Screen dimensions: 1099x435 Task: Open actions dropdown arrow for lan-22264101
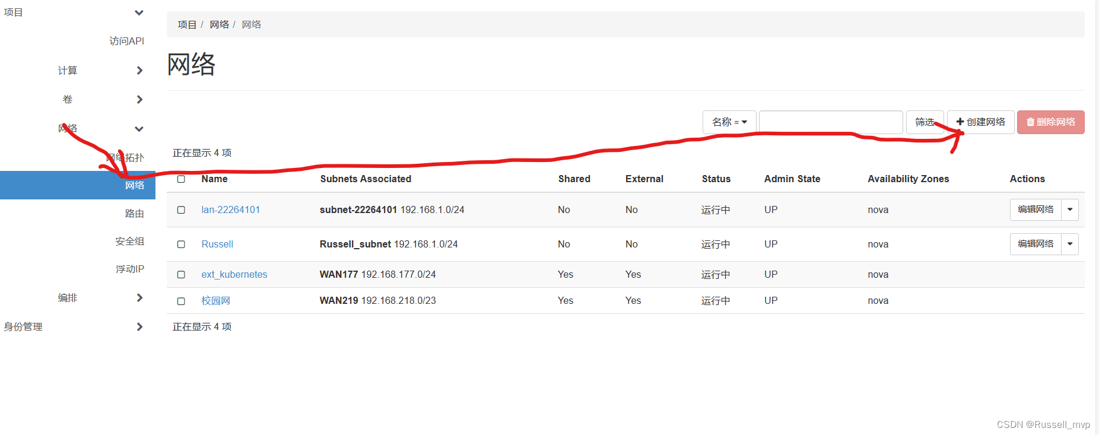click(1070, 209)
